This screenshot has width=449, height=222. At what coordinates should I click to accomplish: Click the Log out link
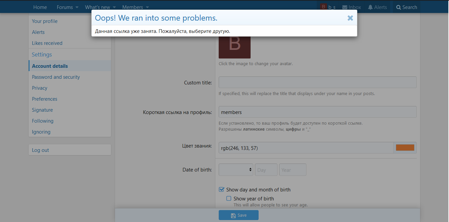click(41, 150)
